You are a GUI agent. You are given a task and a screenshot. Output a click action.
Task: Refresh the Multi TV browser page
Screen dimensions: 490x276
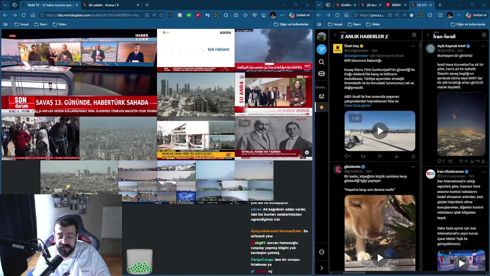[23, 15]
